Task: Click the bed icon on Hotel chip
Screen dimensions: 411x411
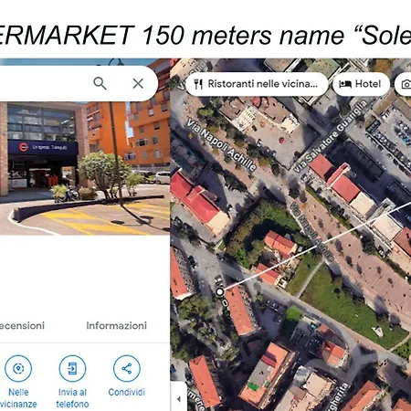Action: pyautogui.click(x=345, y=84)
